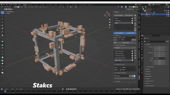Viewport: 170px width, 95px height.
Task: Open the Global transform orientation dropdown
Action: (63, 7)
